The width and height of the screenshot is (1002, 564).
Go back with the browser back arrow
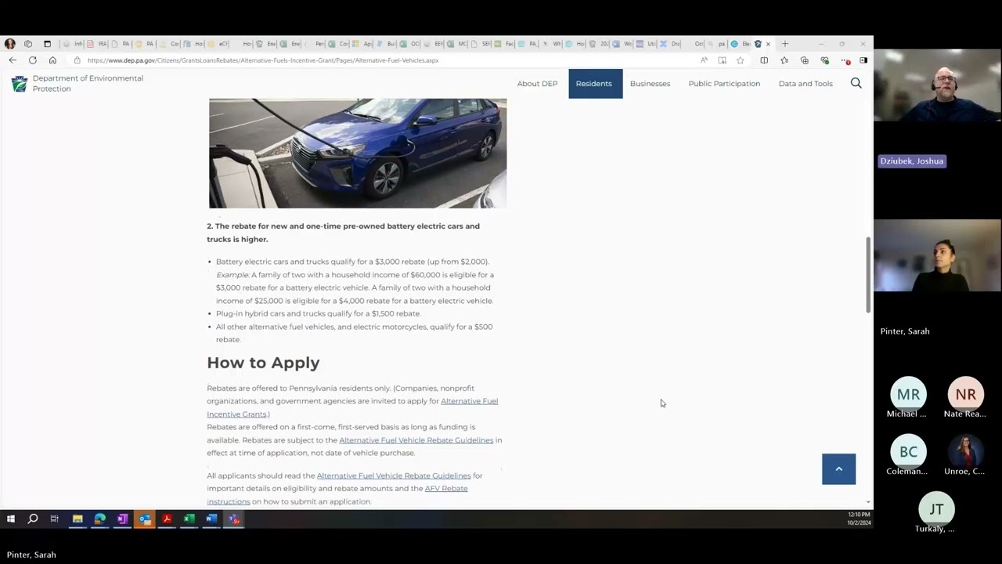tap(13, 60)
